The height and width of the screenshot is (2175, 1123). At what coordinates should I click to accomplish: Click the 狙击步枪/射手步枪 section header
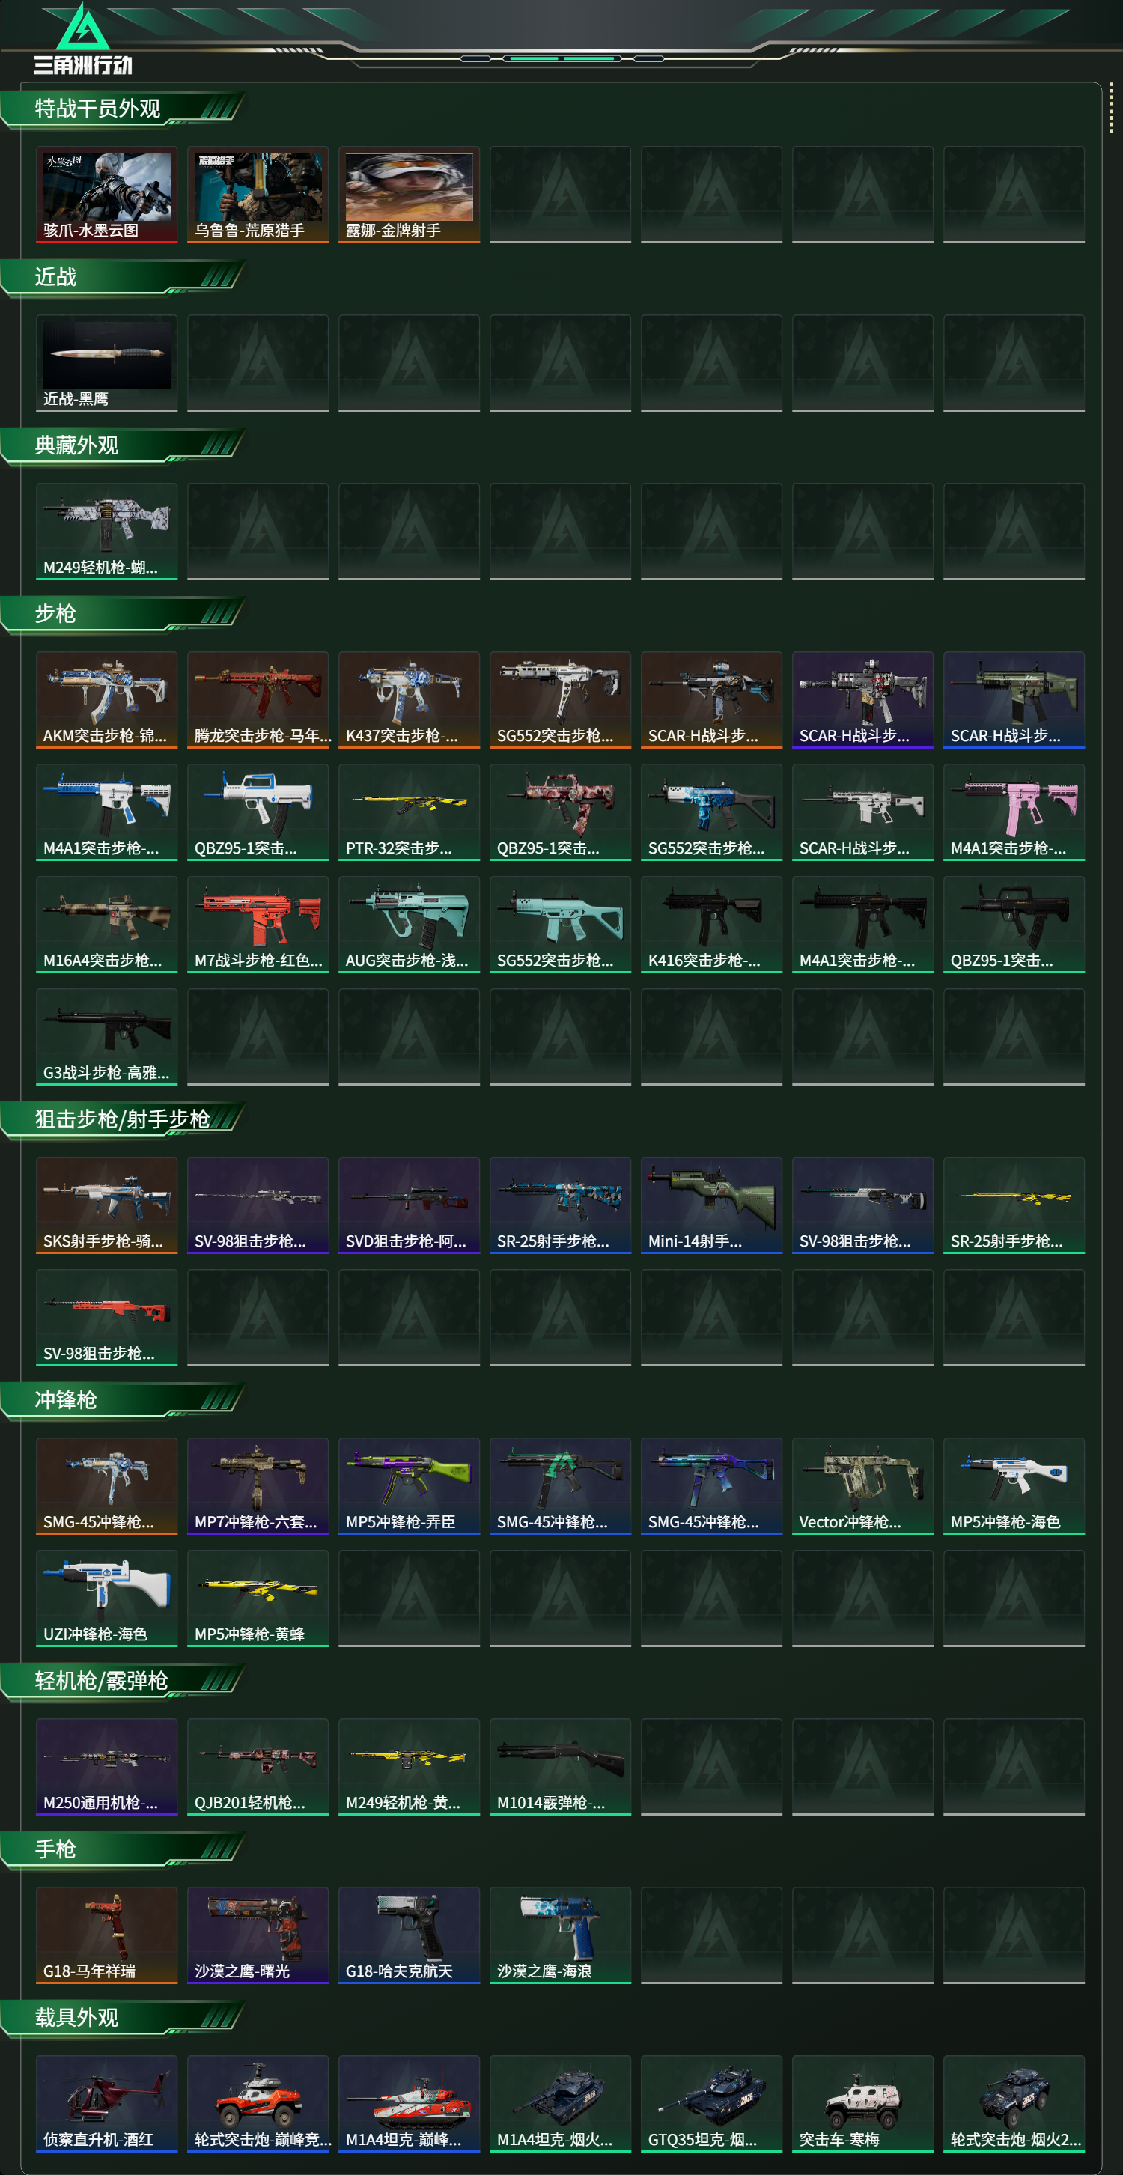click(123, 1119)
